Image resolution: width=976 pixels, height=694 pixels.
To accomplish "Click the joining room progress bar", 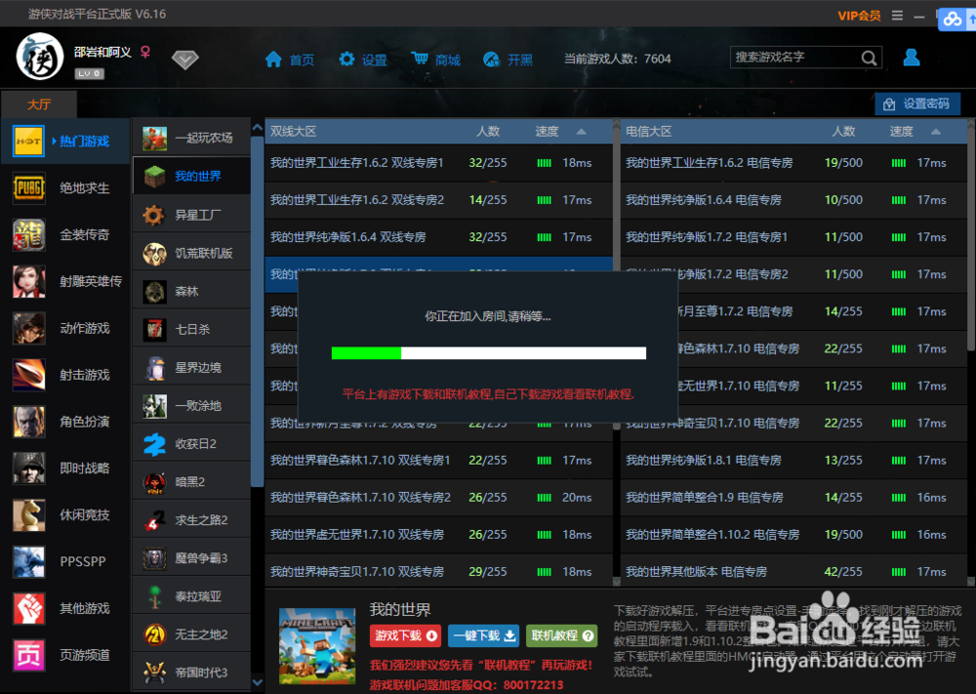I will [489, 353].
